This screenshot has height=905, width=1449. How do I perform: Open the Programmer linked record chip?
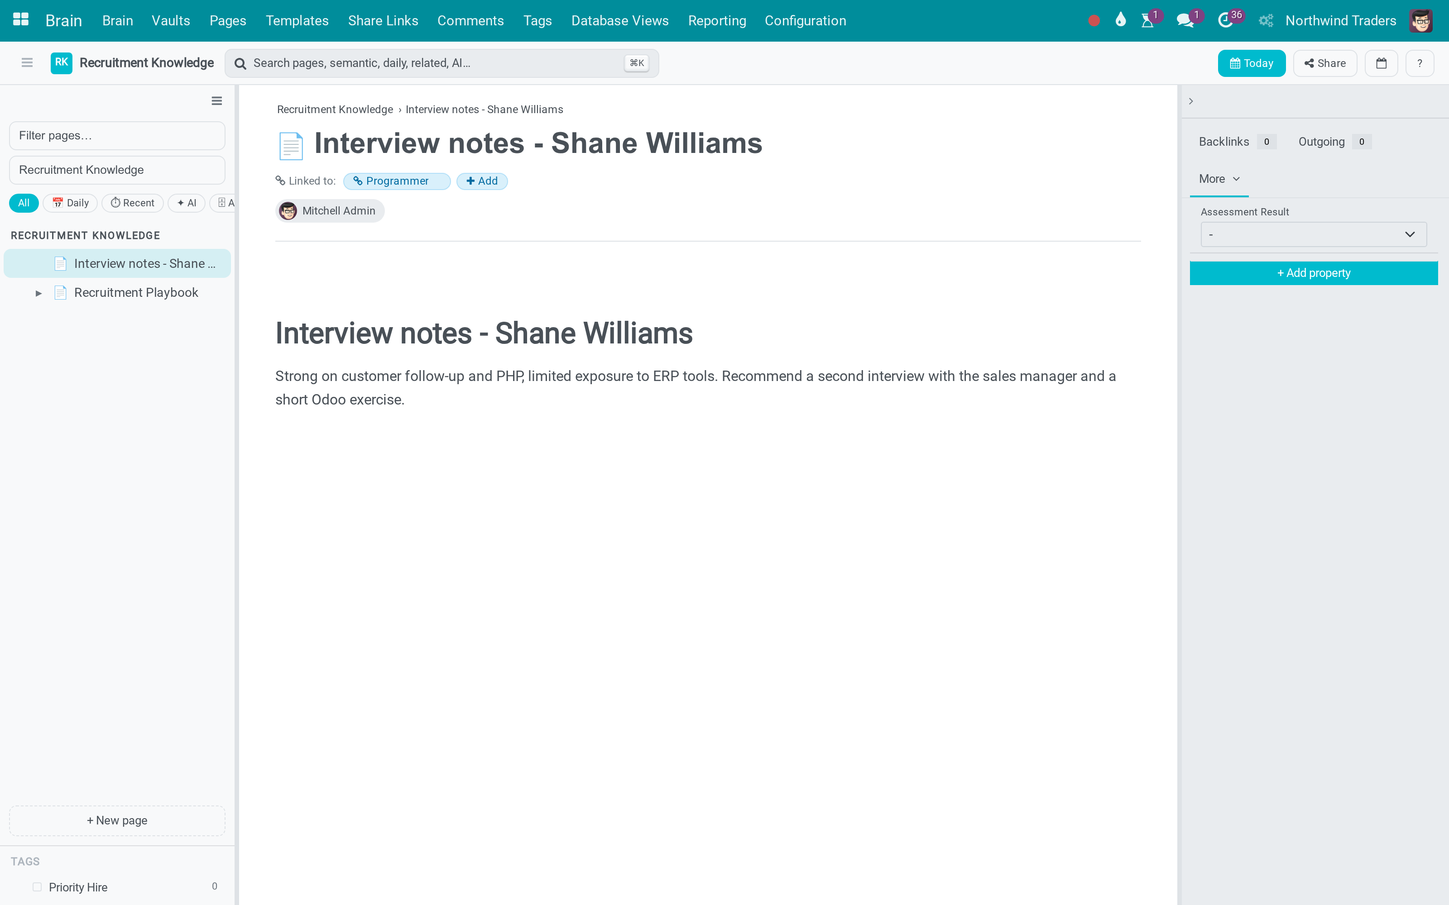[x=396, y=181]
